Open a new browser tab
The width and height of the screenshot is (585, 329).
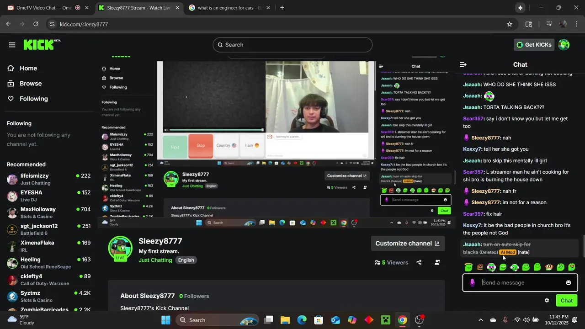pos(282,8)
